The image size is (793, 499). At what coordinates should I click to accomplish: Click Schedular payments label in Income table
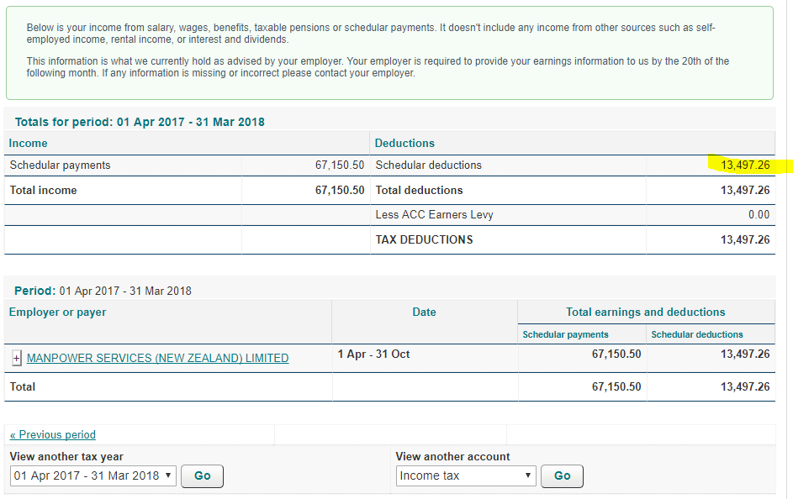click(x=60, y=165)
